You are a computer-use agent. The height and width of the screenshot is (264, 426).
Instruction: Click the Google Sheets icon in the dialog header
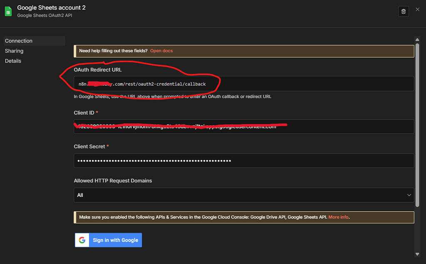coord(8,11)
